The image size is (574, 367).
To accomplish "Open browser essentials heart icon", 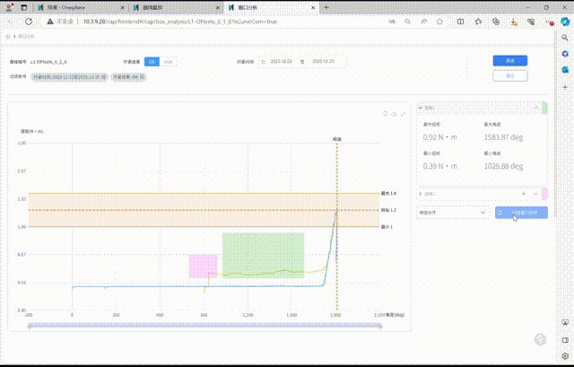I will pos(531,22).
